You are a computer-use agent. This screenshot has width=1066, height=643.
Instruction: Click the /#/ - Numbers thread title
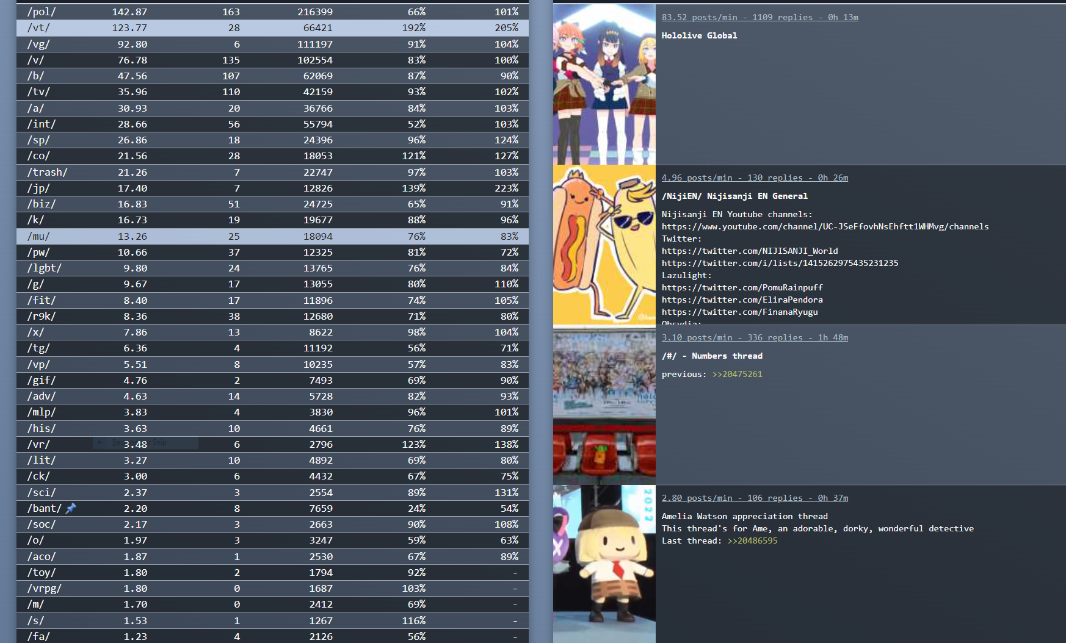pos(712,356)
